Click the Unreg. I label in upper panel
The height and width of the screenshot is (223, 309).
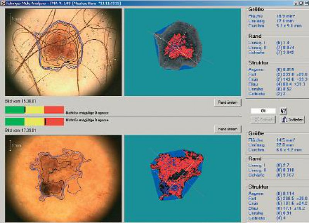257,43
